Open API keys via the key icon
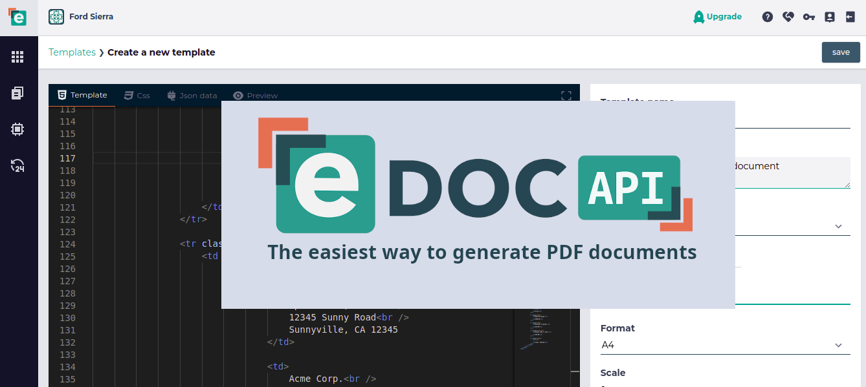Screen dimensions: 866x387 809,17
